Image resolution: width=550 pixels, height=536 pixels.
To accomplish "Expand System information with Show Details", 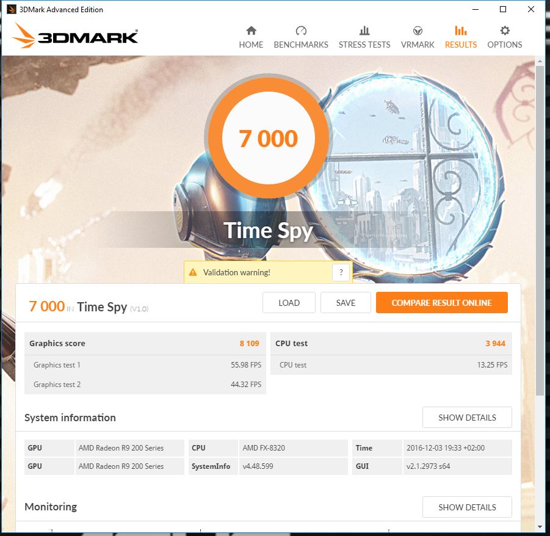I will coord(467,418).
